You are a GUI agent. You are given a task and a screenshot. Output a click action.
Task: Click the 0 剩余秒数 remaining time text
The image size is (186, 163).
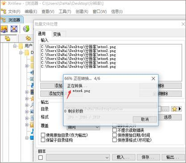pos(74,111)
